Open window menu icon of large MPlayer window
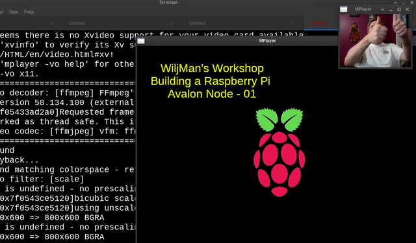416x243 pixels. pyautogui.click(x=141, y=41)
